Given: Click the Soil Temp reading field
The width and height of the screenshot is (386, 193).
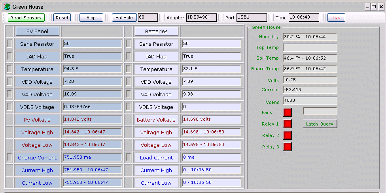Looking at the screenshot, I should point(310,58).
